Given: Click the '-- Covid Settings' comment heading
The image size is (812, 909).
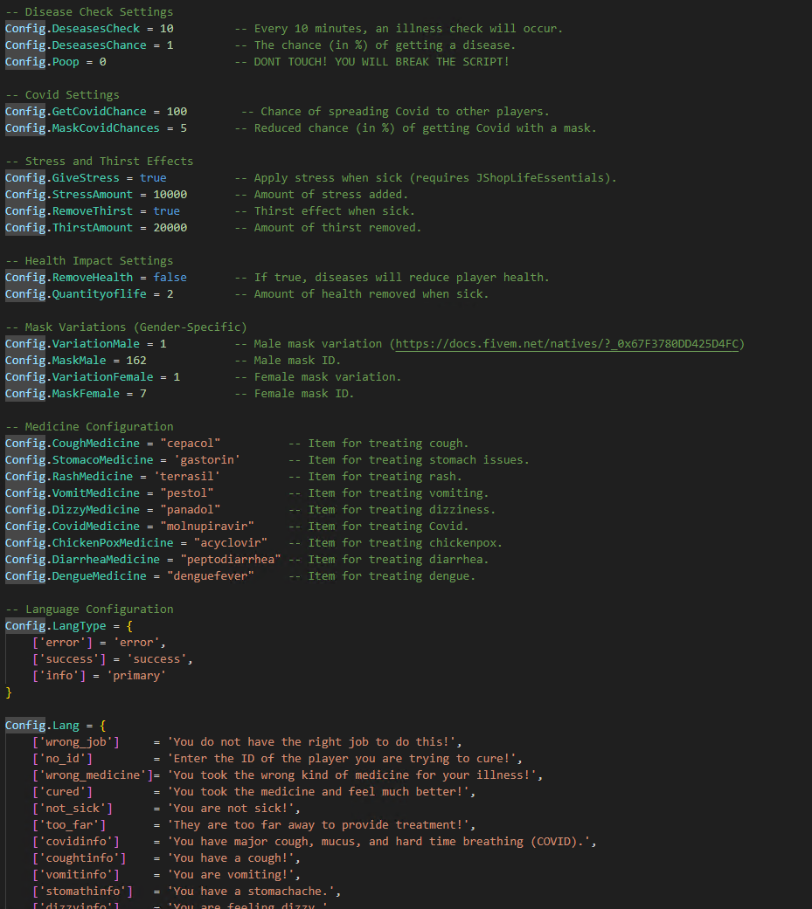Looking at the screenshot, I should [x=63, y=94].
